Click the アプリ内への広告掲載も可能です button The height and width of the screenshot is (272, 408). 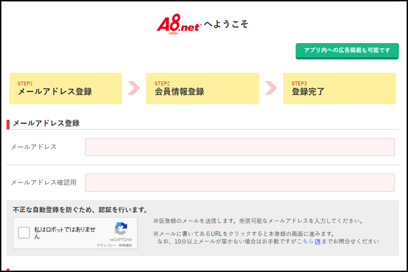(x=347, y=51)
